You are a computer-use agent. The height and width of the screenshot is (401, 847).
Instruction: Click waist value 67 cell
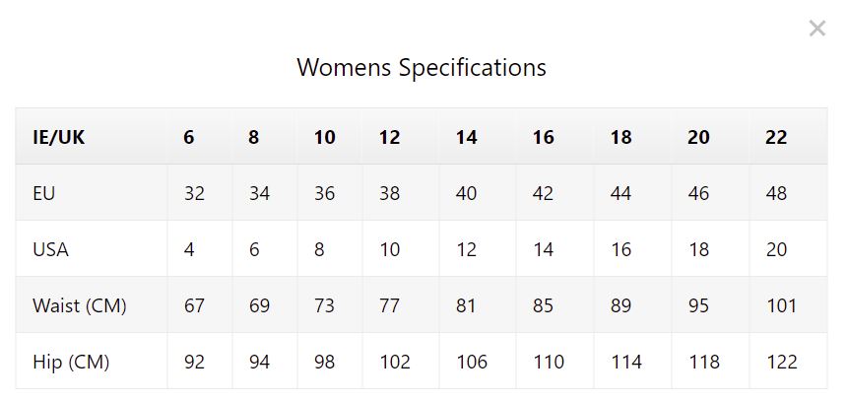coord(200,305)
